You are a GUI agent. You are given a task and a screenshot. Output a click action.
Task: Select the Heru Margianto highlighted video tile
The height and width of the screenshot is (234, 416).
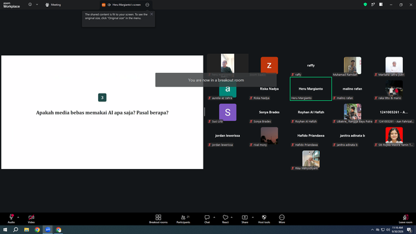pos(311,88)
